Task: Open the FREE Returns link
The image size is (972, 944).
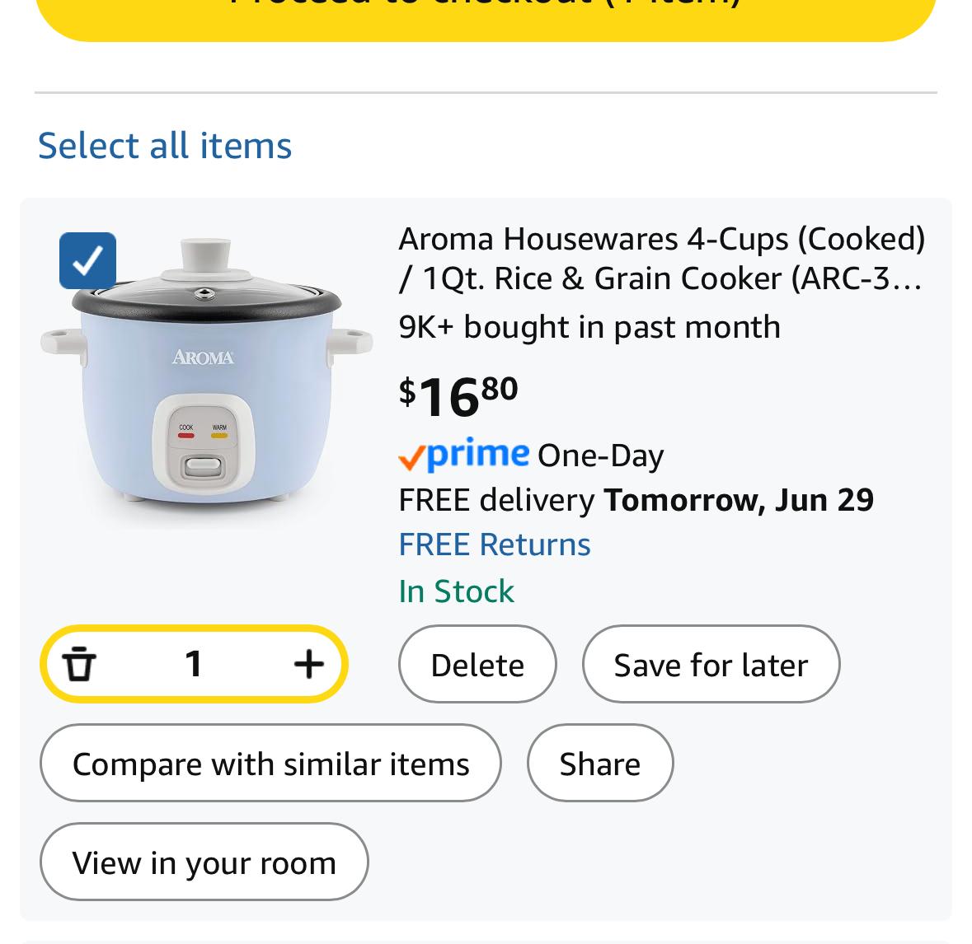Action: click(x=495, y=545)
